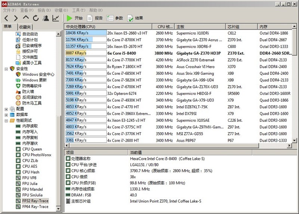Open the 结果 results button

click(135, 18)
